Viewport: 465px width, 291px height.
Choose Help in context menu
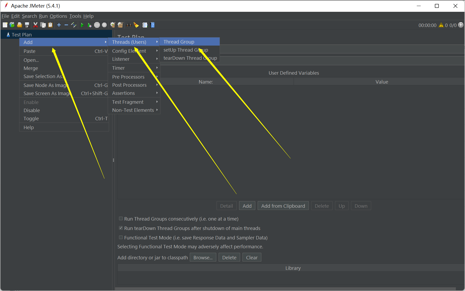[x=64, y=127]
